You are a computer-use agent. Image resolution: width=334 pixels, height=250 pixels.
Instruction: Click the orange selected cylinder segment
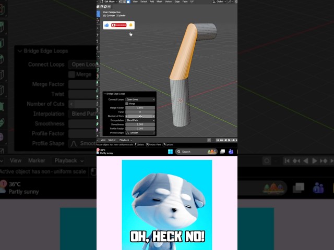pos(183,53)
